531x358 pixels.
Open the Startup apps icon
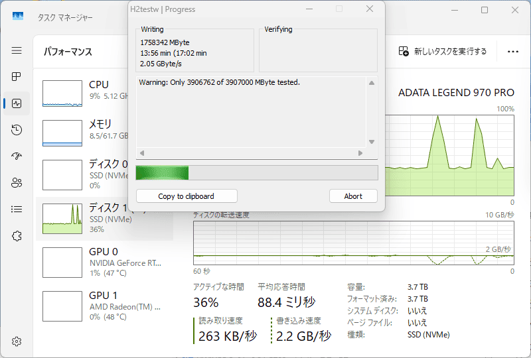tap(17, 156)
